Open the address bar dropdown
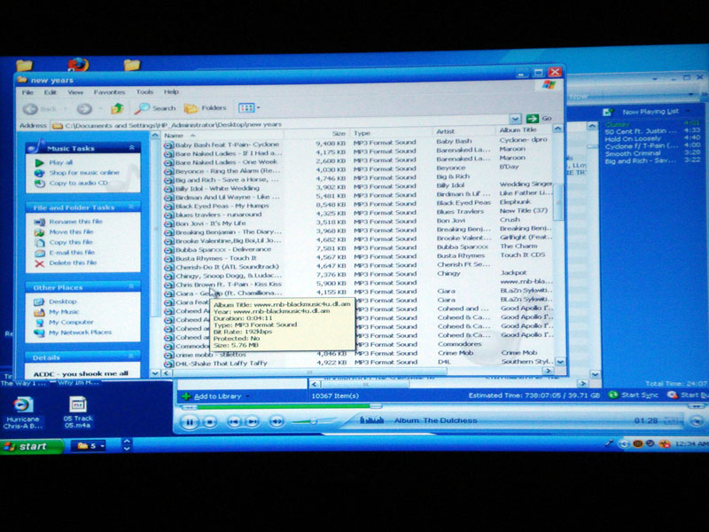 (x=515, y=118)
